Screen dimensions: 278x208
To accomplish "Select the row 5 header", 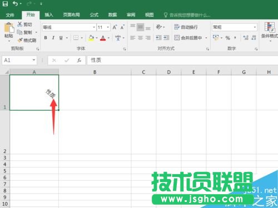I will coord(5,171).
